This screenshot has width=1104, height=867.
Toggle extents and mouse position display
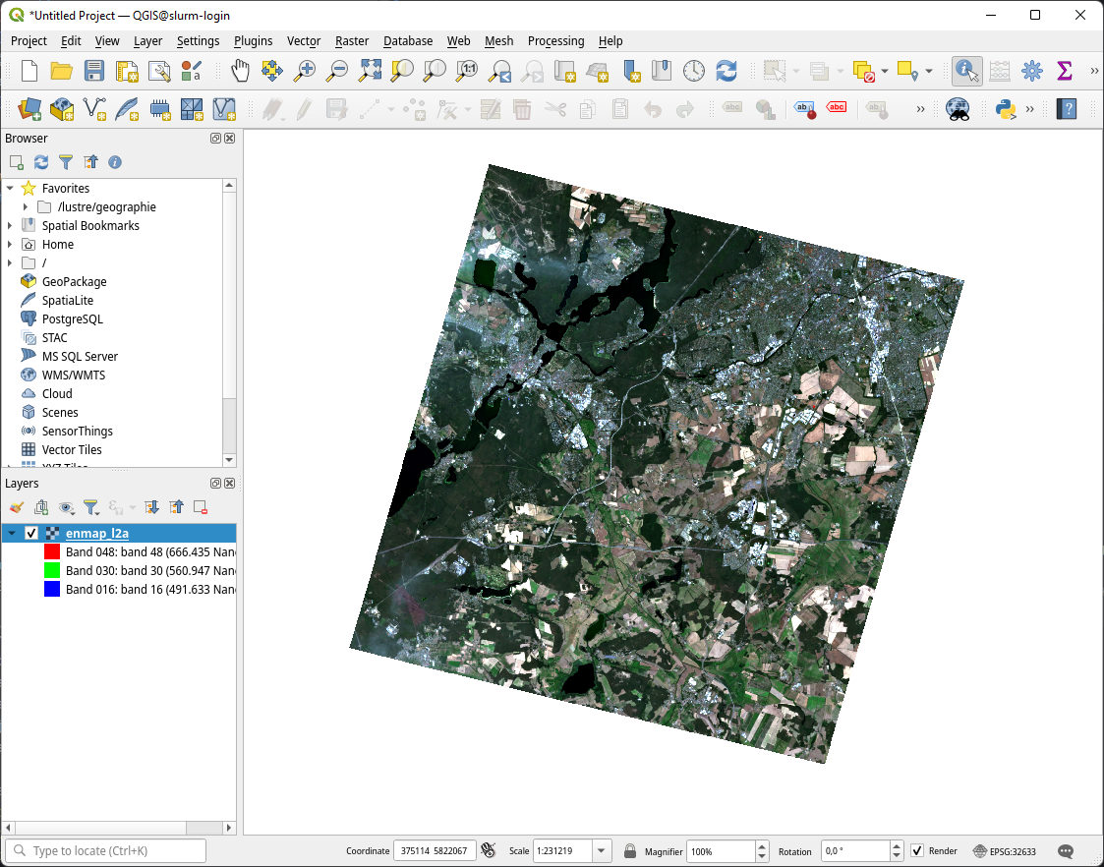tap(488, 851)
